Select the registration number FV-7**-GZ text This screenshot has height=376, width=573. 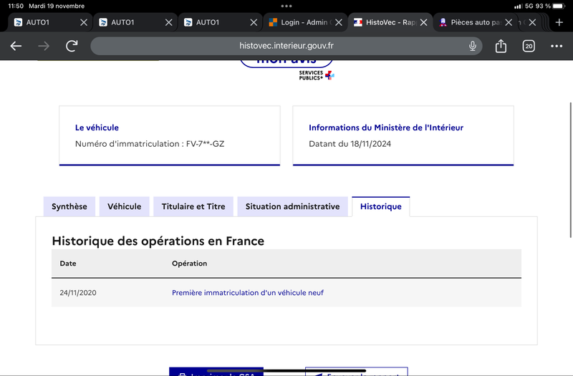205,144
